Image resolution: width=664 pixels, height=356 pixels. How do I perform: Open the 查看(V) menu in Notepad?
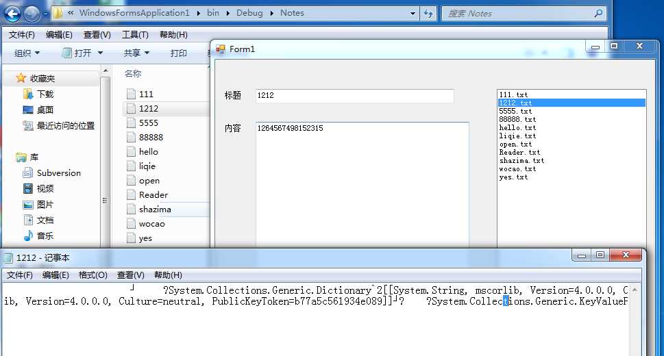[130, 275]
